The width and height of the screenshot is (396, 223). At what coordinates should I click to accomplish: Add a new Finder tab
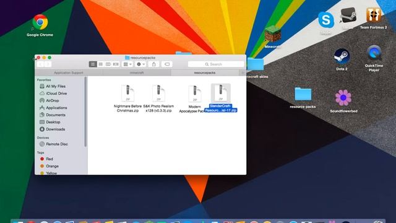[x=243, y=72]
